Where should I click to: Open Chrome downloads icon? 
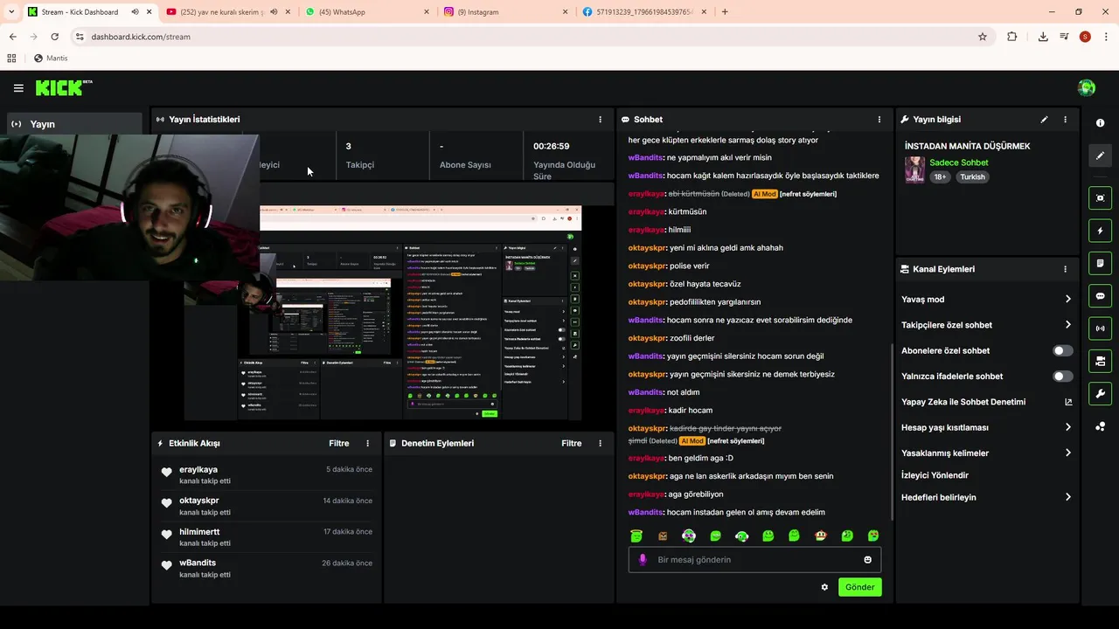1043,37
